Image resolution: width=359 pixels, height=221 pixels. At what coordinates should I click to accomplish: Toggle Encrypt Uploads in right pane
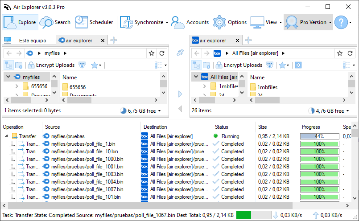[x=239, y=65]
